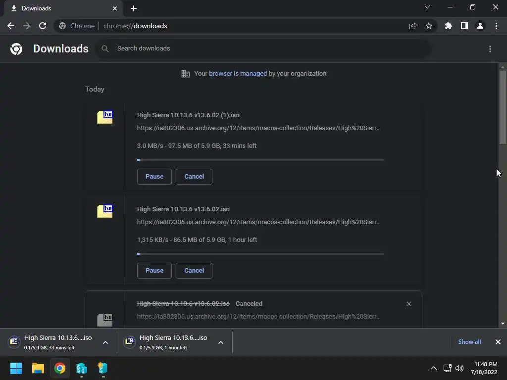Screen dimensions: 507x380
Task: Click the progress bar of the (1).iso download
Action: (260, 160)
